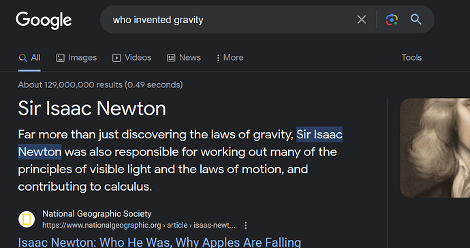Click the Images tab icon
Image resolution: width=470 pixels, height=248 pixels.
(x=60, y=58)
